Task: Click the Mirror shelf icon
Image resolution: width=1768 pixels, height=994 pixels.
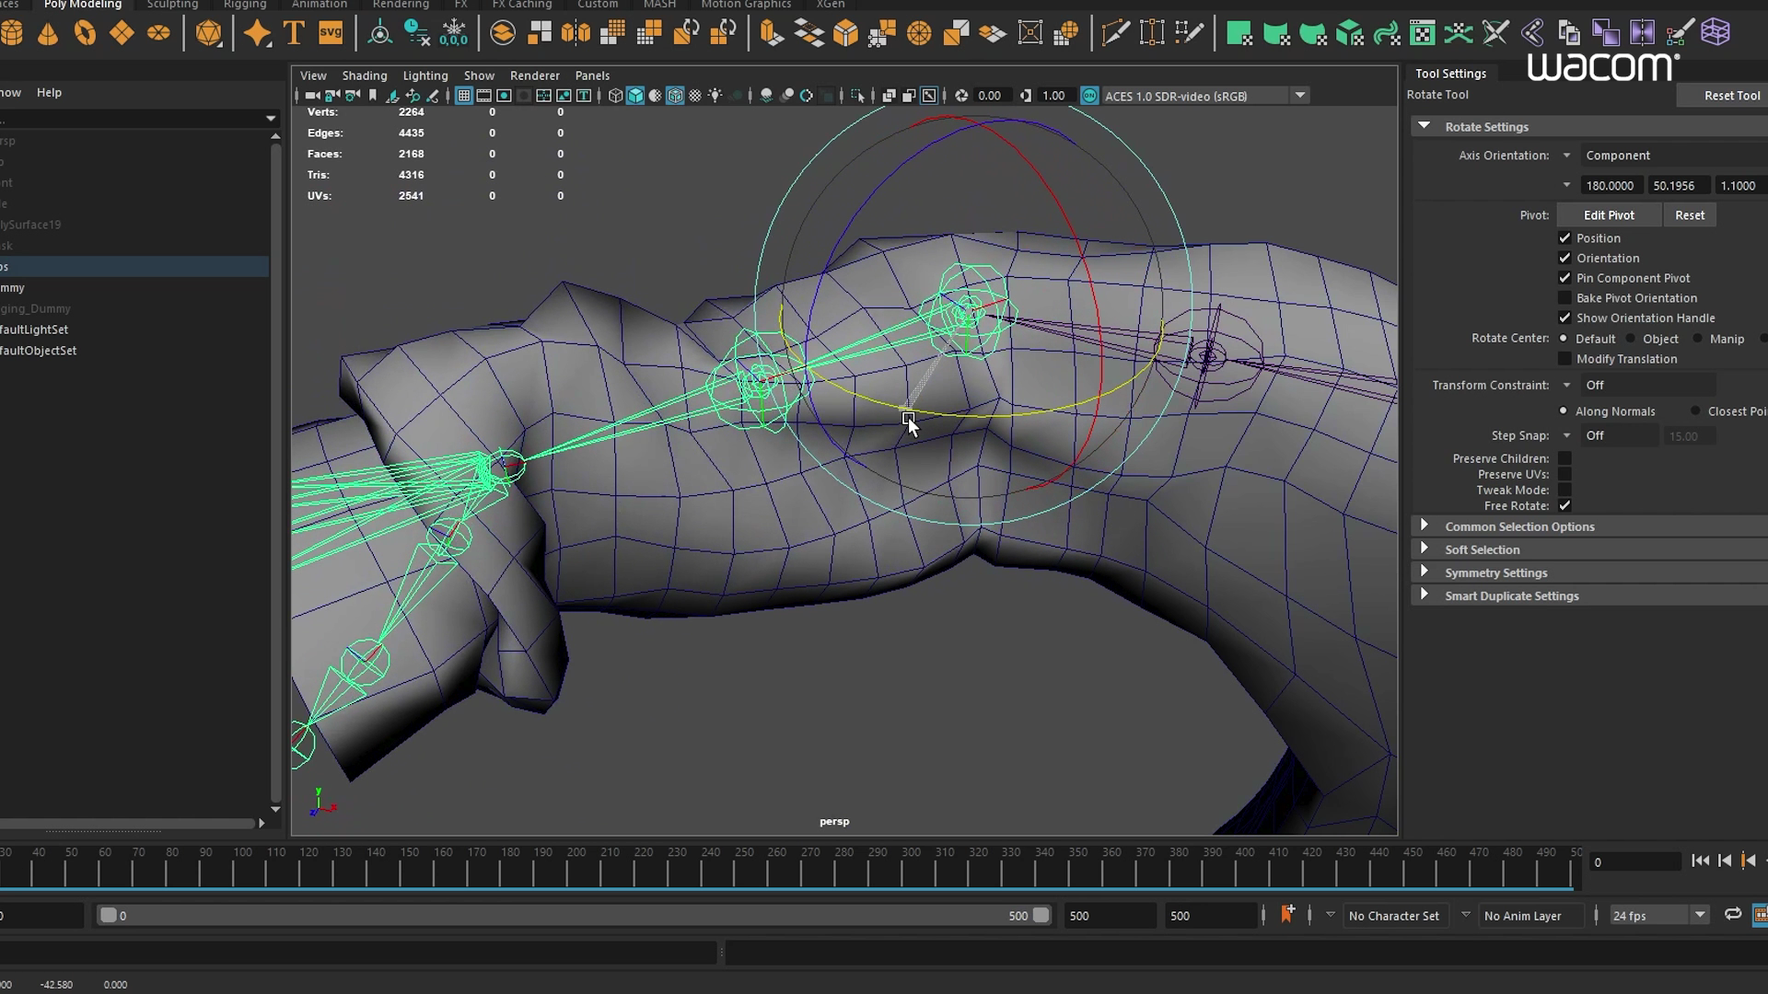Action: coord(576,34)
